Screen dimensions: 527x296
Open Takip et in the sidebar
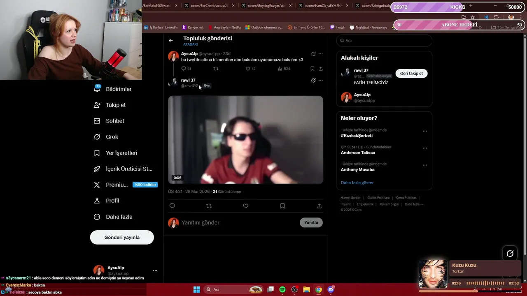110,105
